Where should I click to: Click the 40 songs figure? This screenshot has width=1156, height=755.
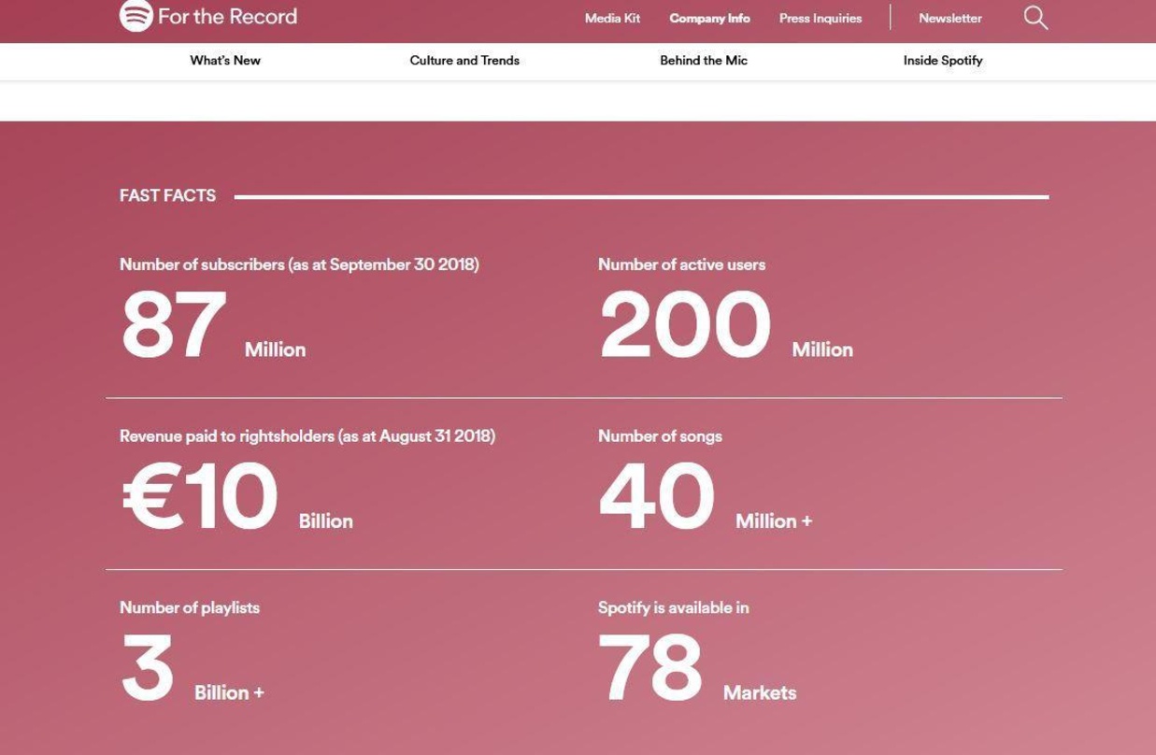[657, 496]
